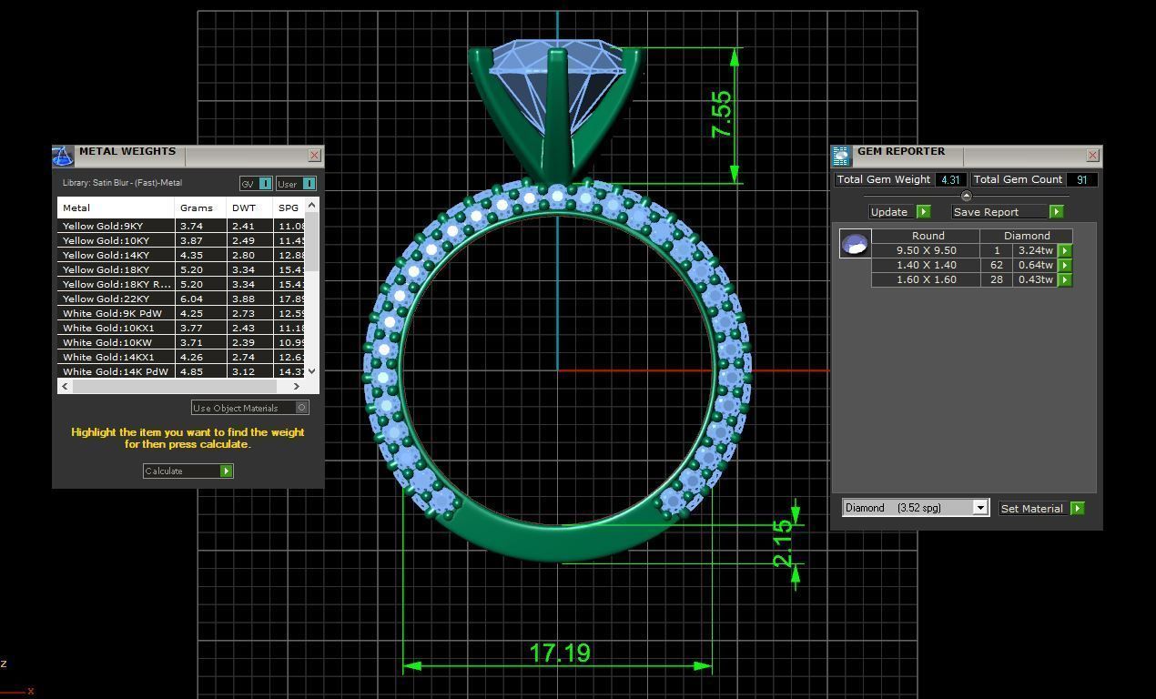Click the 2.15 shank thickness dimension label
This screenshot has width=1156, height=699.
pos(782,544)
